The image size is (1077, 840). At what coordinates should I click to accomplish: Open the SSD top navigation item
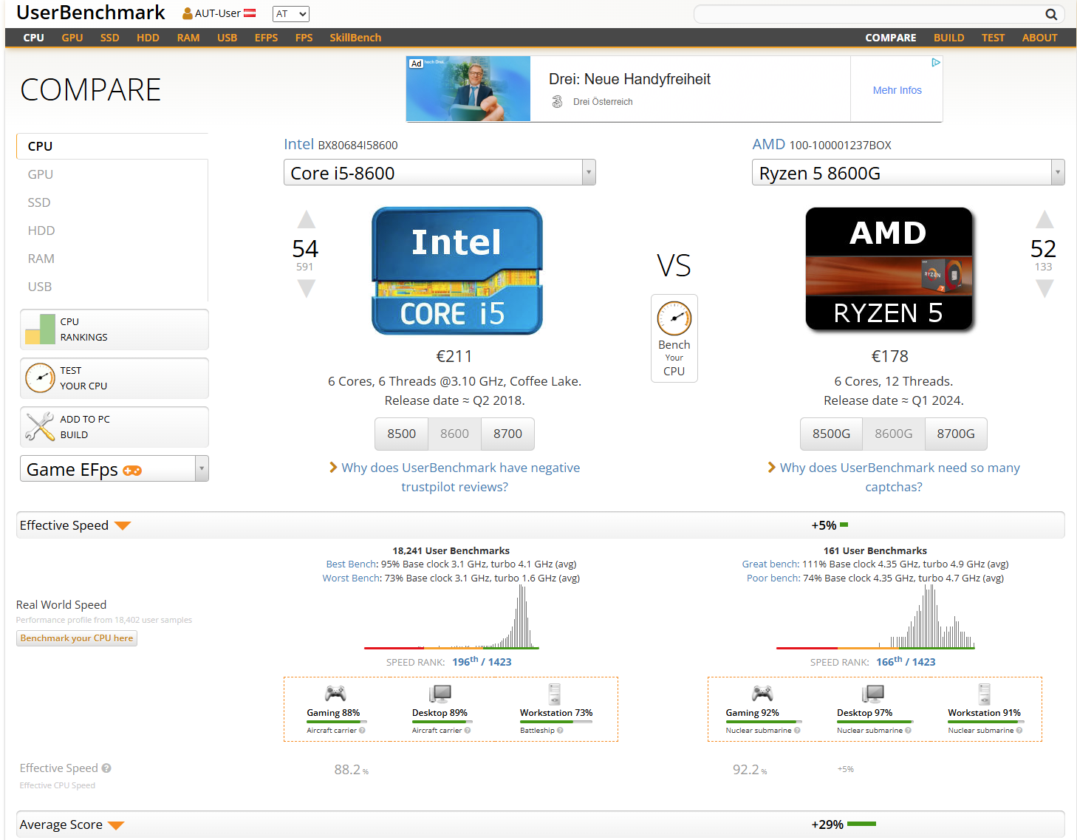coord(110,38)
